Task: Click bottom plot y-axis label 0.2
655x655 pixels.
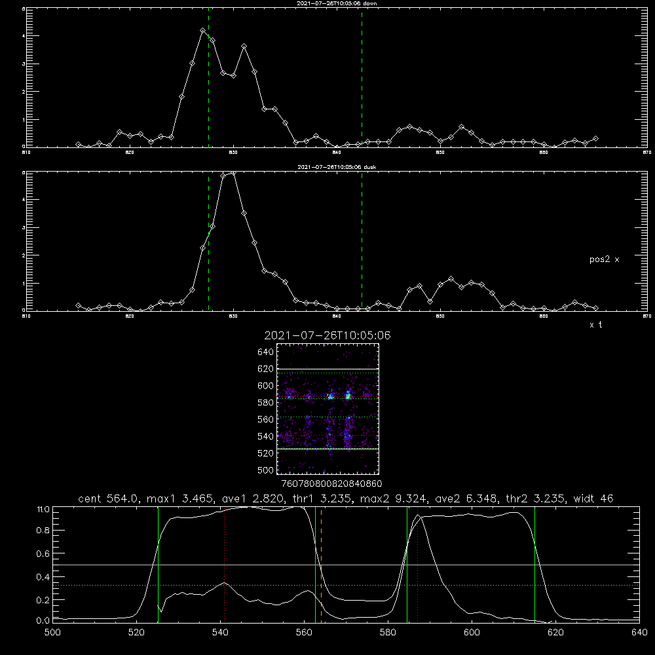Action: (43, 600)
